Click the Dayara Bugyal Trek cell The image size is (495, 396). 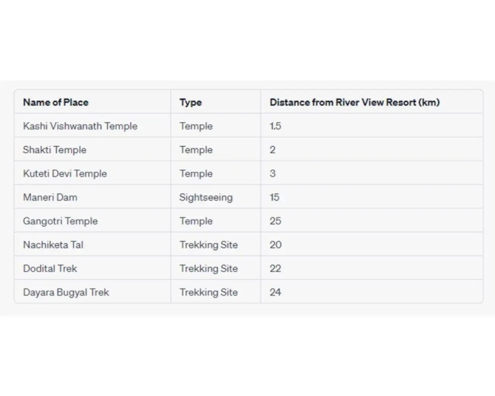point(66,292)
